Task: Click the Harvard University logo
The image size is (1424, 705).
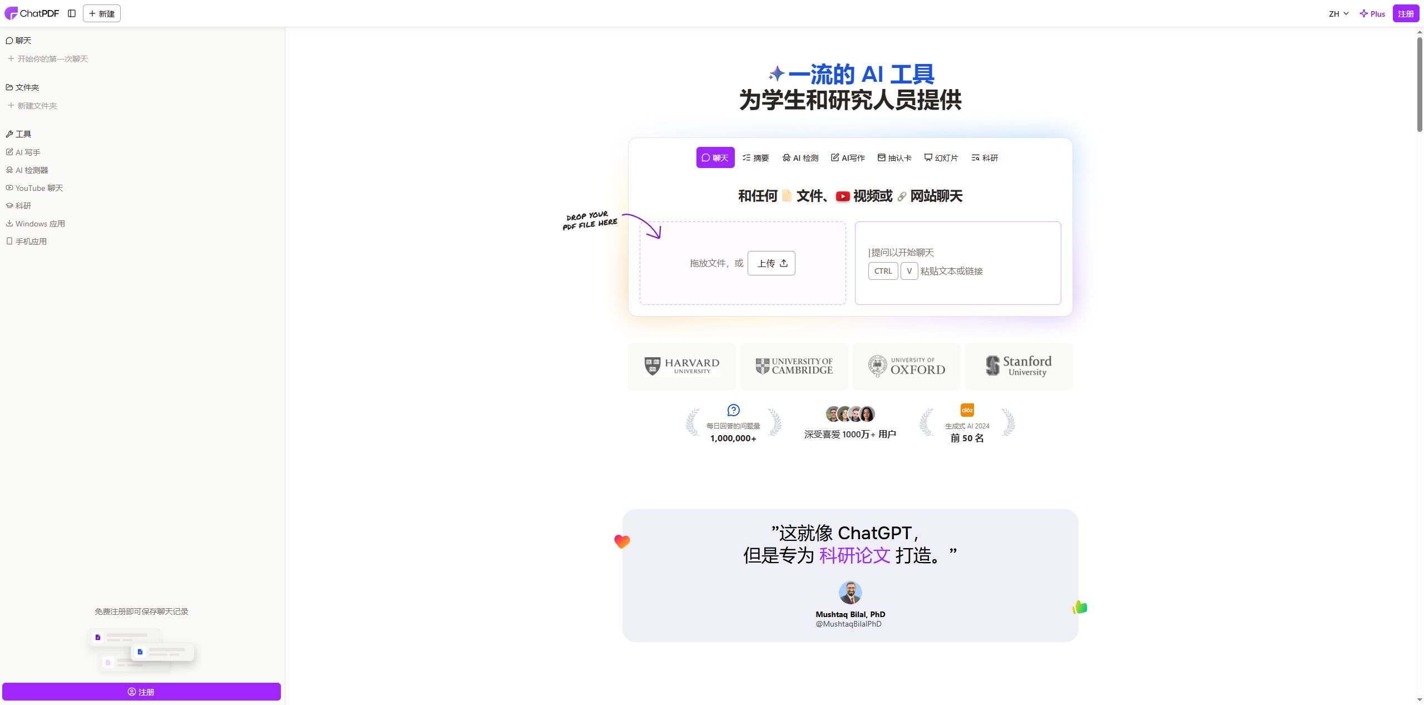Action: pyautogui.click(x=682, y=366)
